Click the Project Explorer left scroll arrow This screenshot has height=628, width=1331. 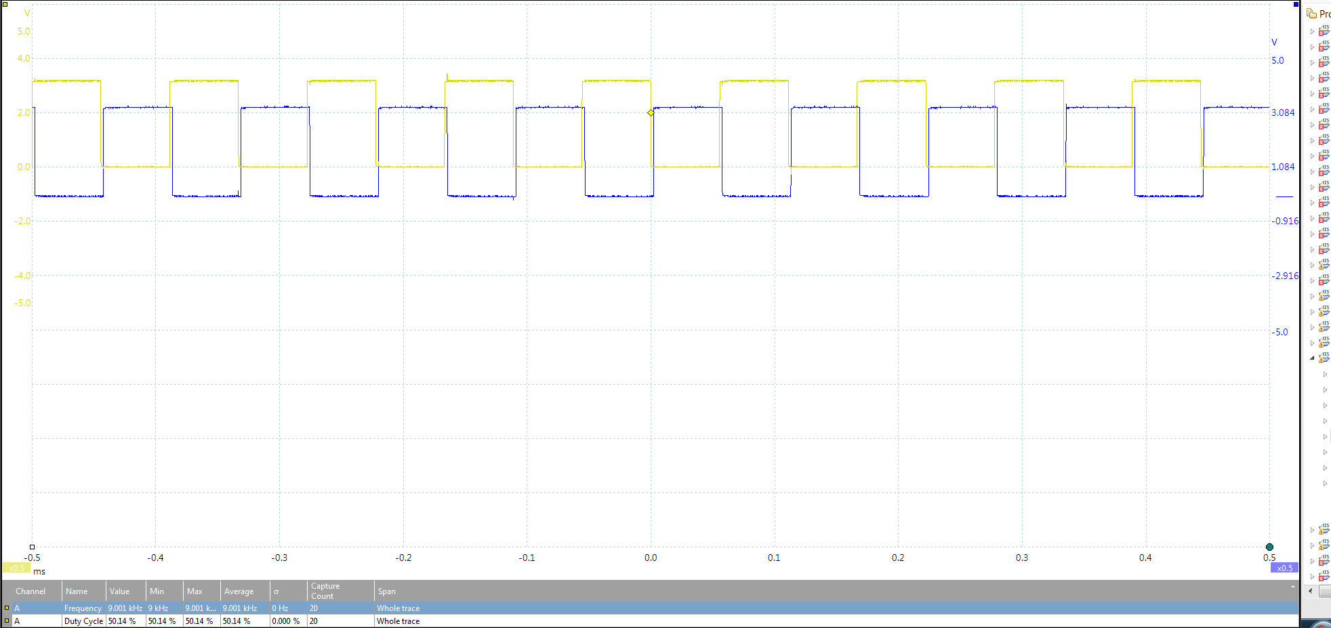(x=1310, y=591)
